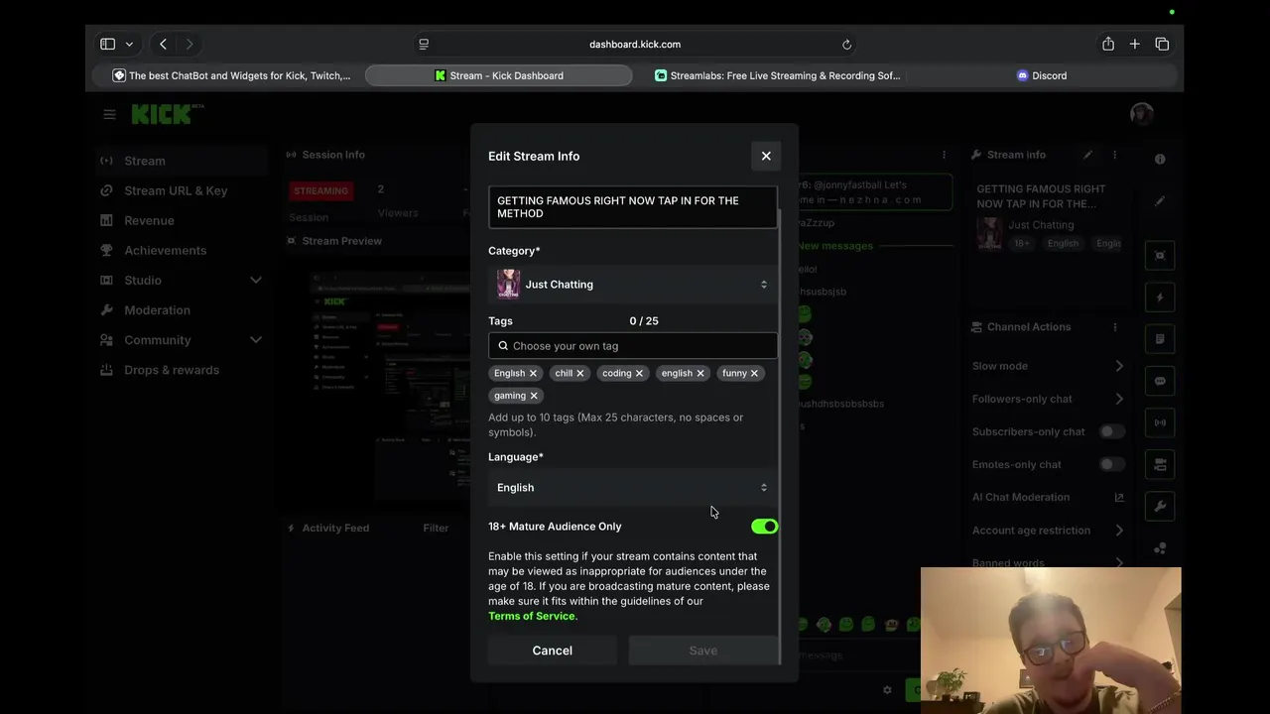Click the lightning bolt icon in the right rail
The height and width of the screenshot is (714, 1270).
click(x=1160, y=297)
